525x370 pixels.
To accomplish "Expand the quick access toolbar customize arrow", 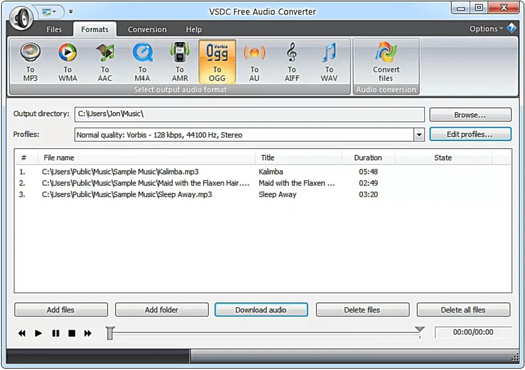I will click(71, 12).
